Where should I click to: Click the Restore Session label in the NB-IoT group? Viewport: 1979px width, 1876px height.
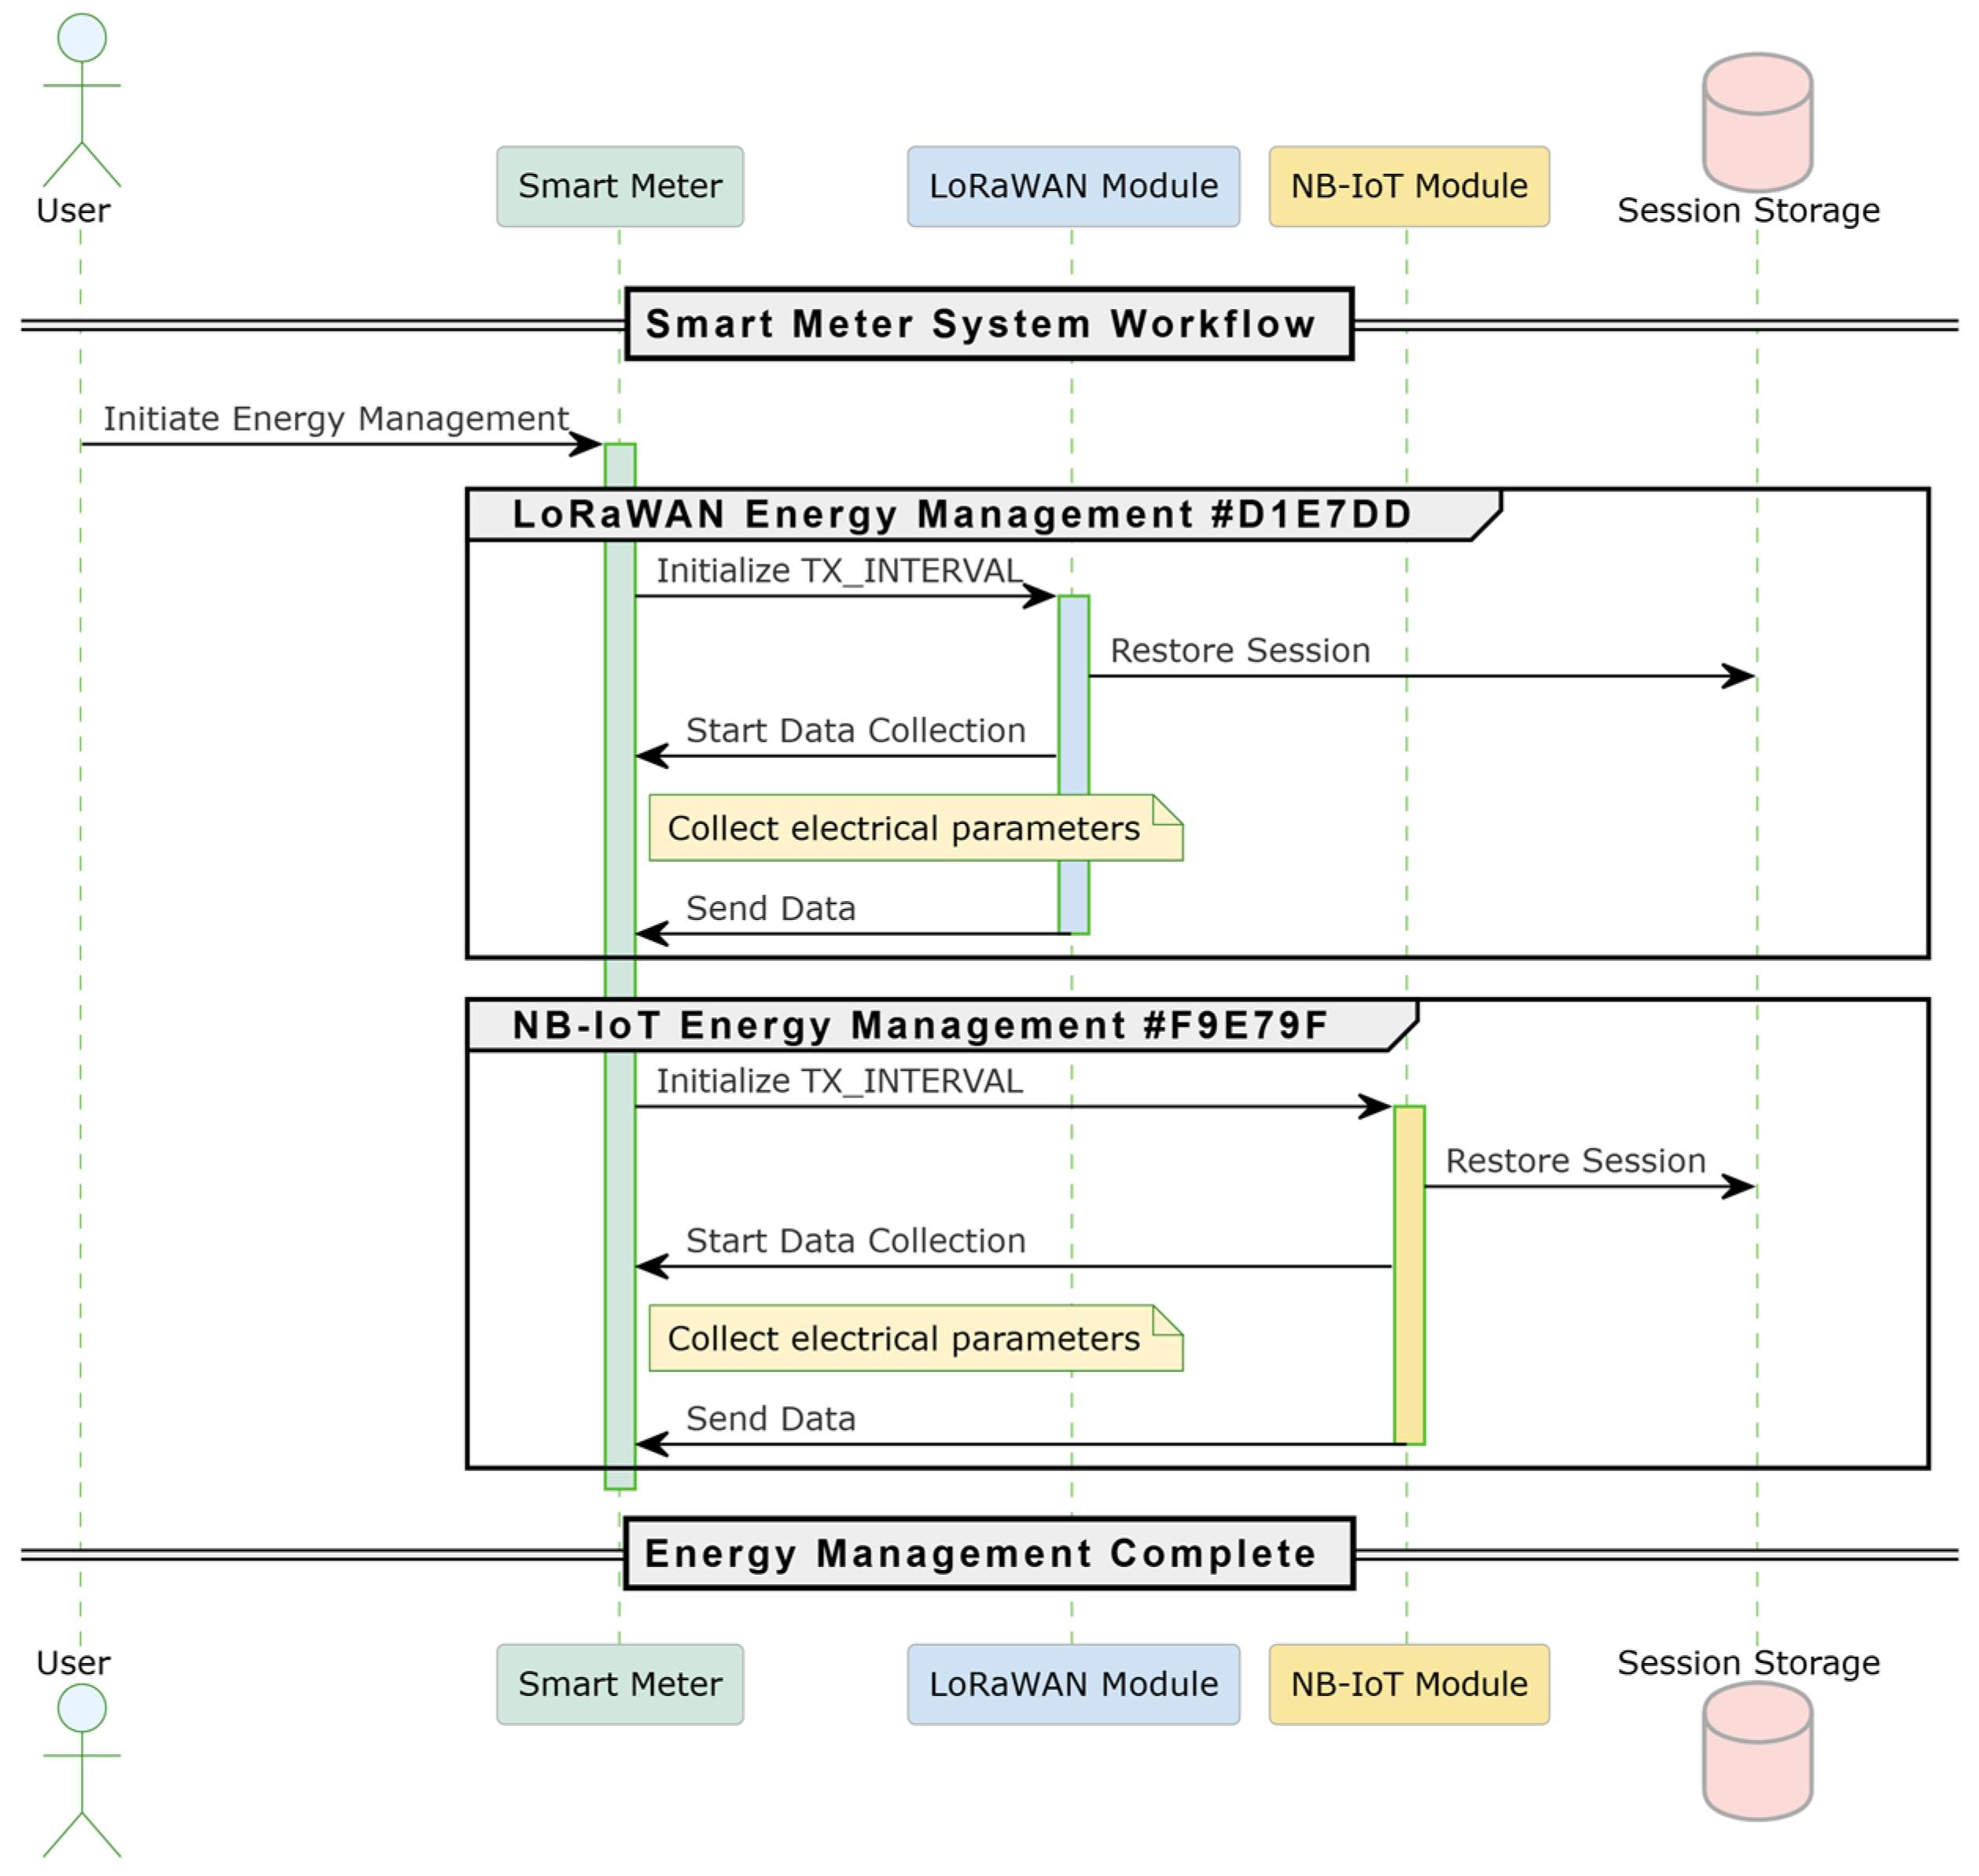tap(1574, 1161)
